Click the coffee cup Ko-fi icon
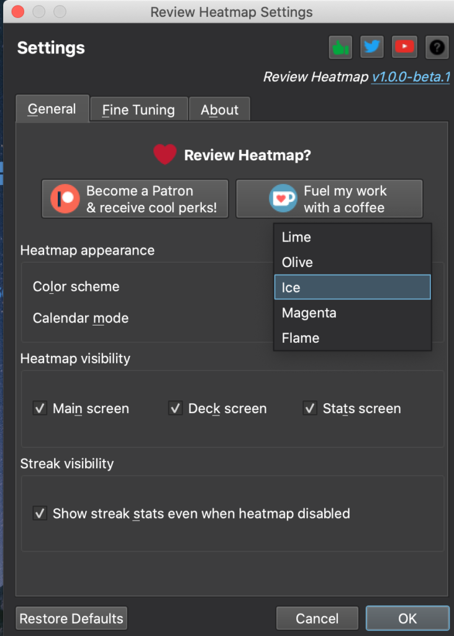The height and width of the screenshot is (636, 454). [x=283, y=198]
